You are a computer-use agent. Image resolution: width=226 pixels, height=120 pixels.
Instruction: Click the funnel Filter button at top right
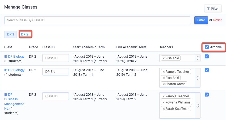(213, 9)
